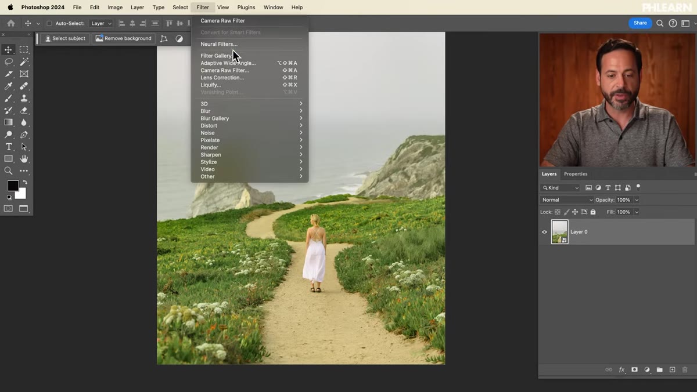
Task: Select the Brush tool
Action: point(8,98)
